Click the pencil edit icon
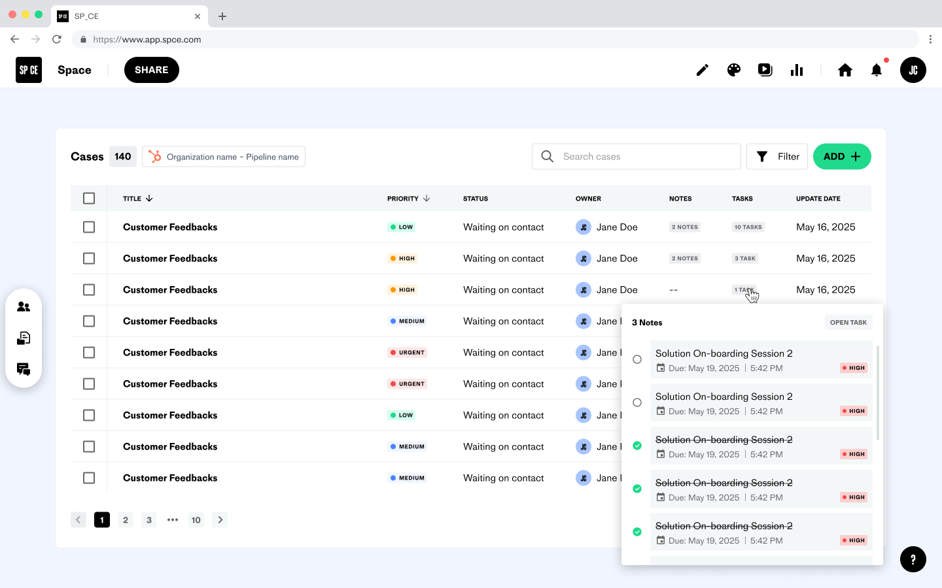942x588 pixels. [702, 70]
